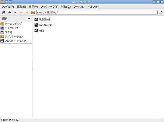Click the smb://SENDAI/ address field
Screen dimensions: 164x122
97,13
